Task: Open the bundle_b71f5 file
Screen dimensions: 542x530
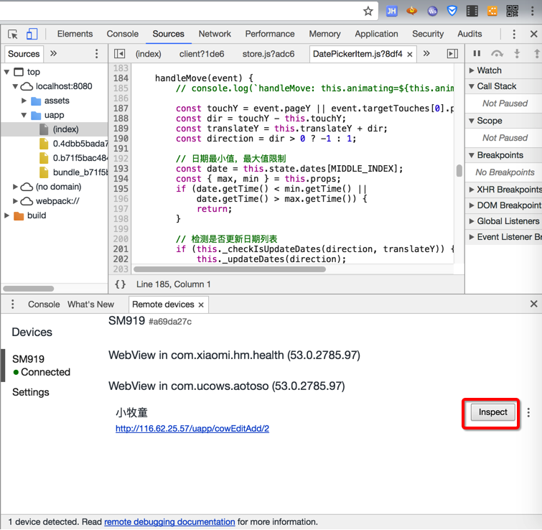Action: click(x=74, y=172)
